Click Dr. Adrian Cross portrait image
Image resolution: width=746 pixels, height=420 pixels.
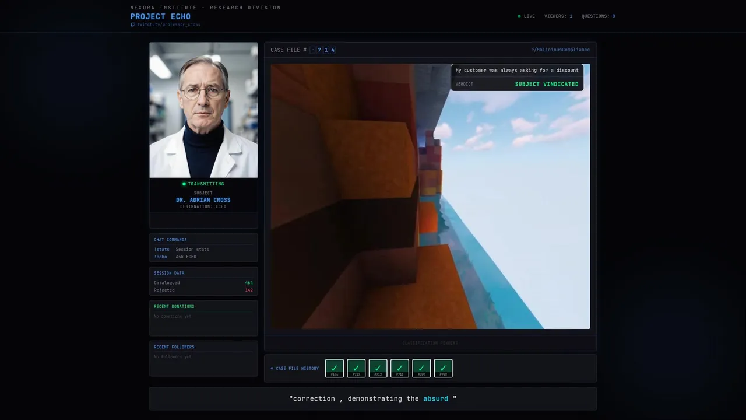(x=203, y=110)
